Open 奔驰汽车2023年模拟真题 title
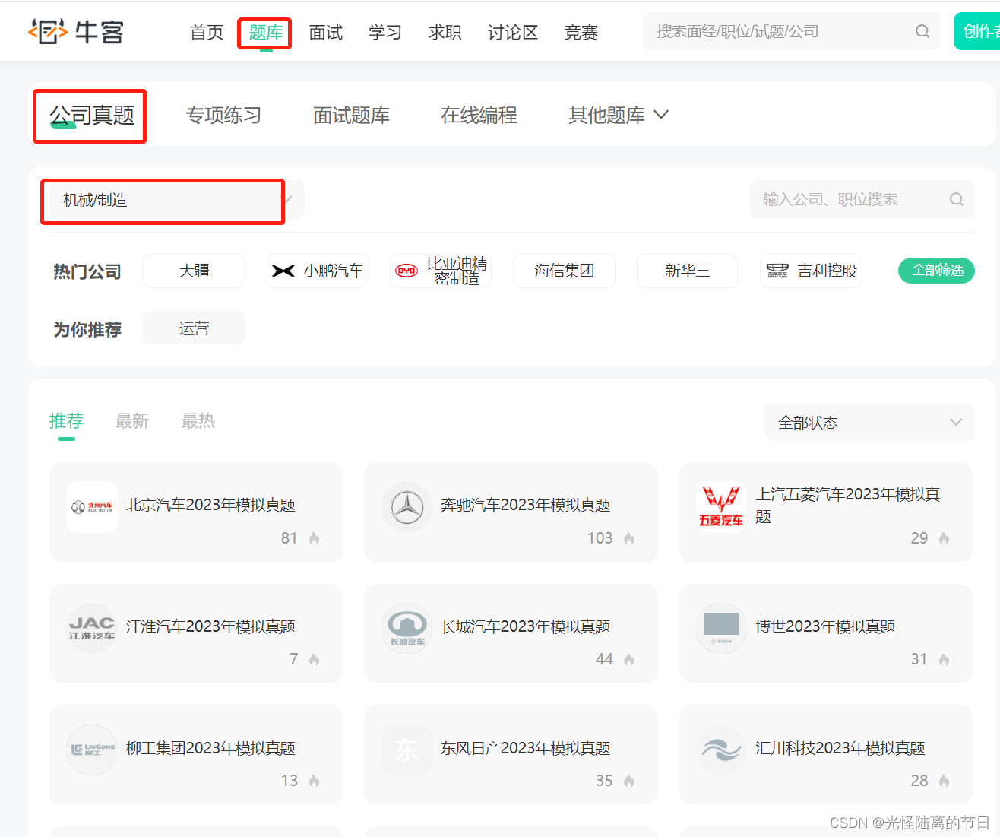The width and height of the screenshot is (1000, 837). 526,505
